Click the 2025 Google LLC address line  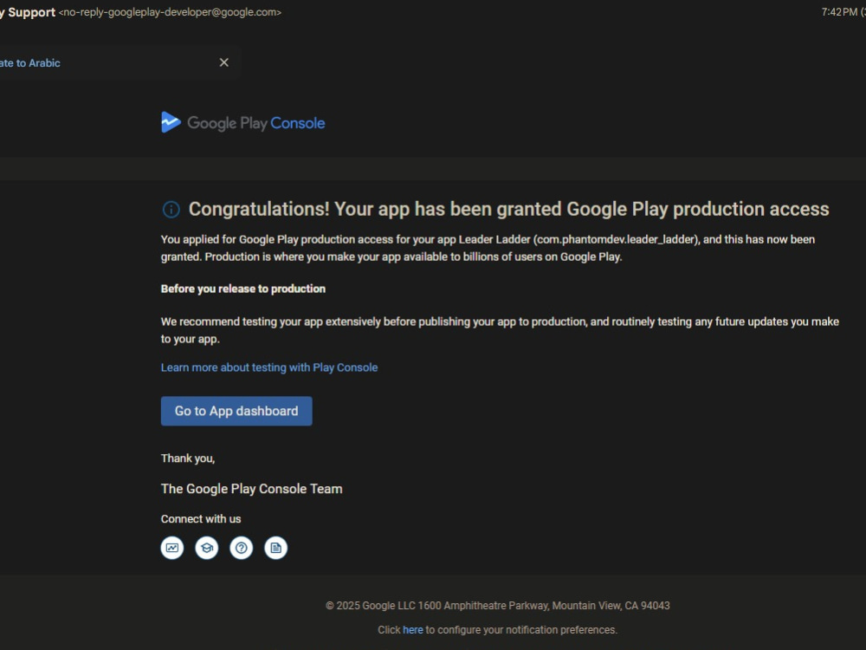point(498,605)
